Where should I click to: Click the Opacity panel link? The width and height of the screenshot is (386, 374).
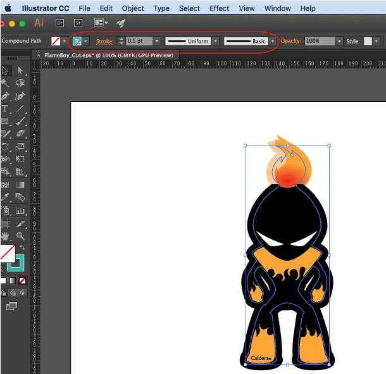point(290,41)
